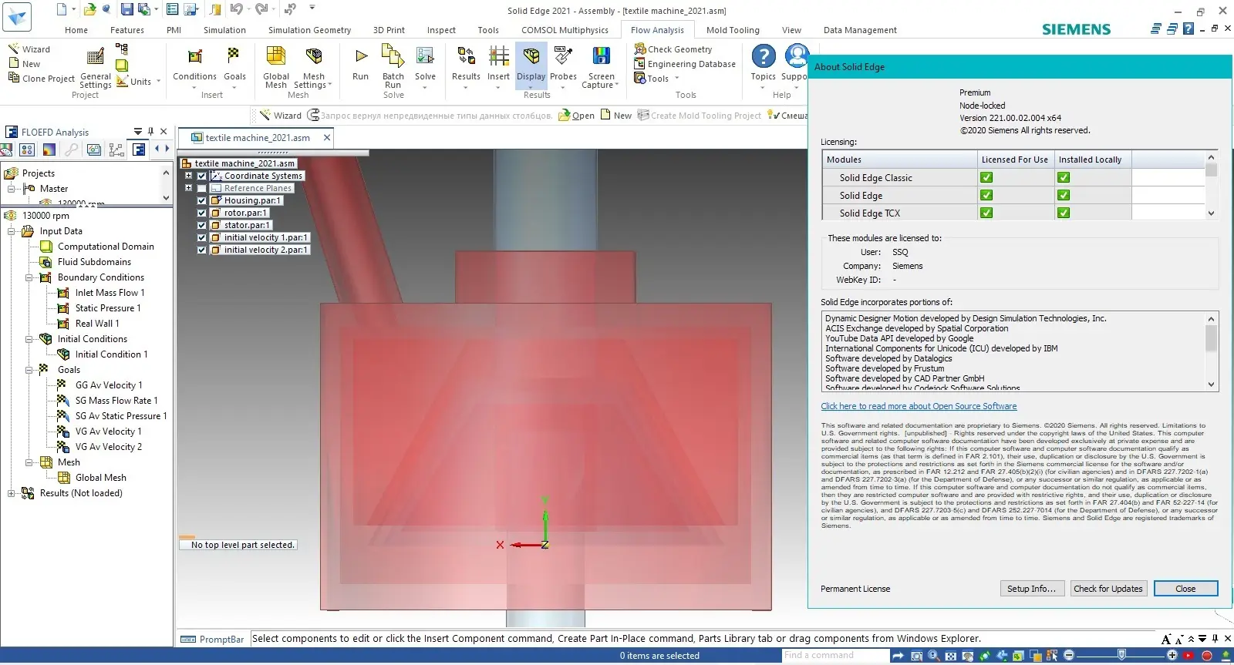
Task: Toggle rotor.par:1 checkbox
Action: (x=201, y=213)
